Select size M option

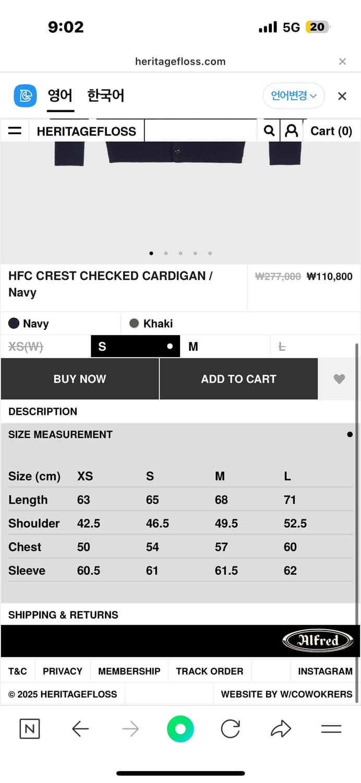click(x=225, y=347)
